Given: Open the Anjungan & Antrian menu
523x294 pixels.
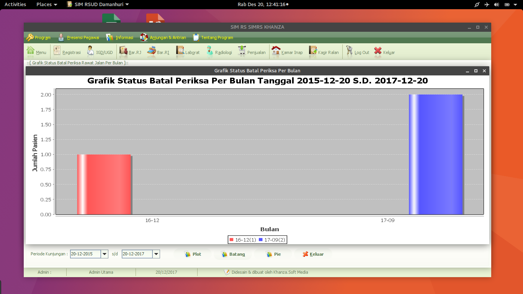Looking at the screenshot, I should coord(163,38).
